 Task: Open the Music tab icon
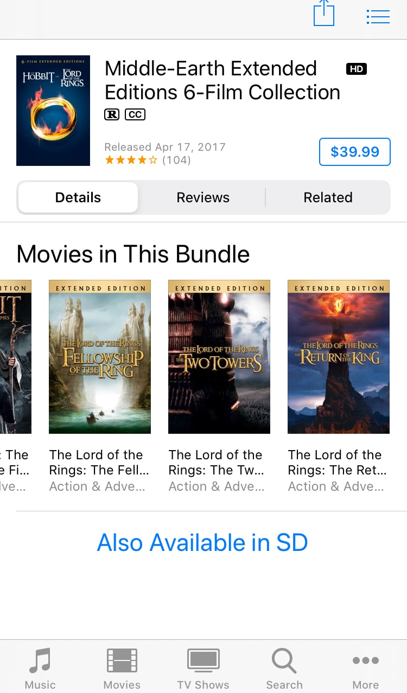click(40, 661)
